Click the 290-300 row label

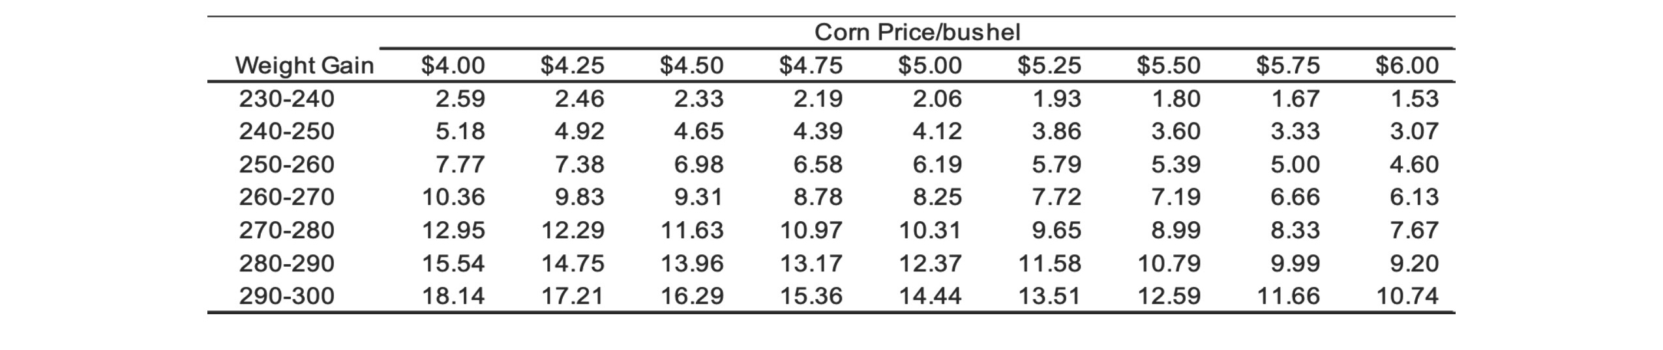pos(286,297)
